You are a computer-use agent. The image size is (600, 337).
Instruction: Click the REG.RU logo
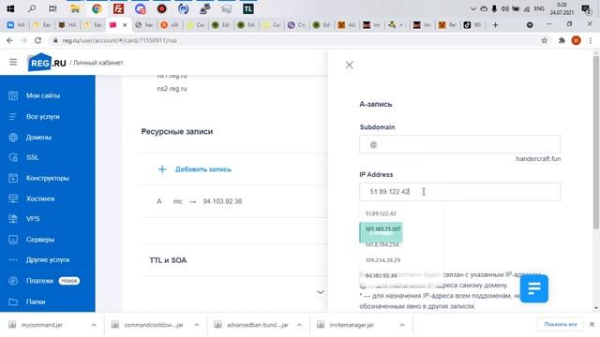tap(47, 63)
